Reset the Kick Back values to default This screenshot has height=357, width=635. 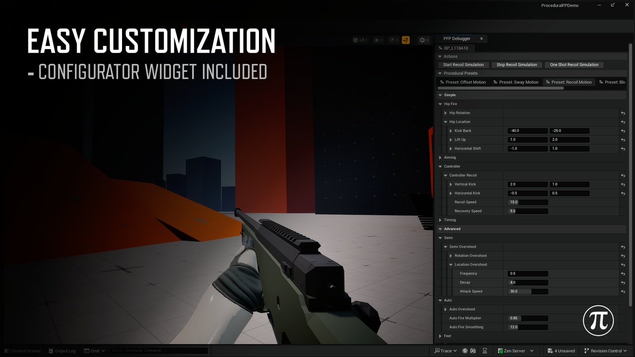coord(623,131)
